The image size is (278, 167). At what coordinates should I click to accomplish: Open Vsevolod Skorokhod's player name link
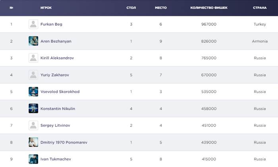click(x=60, y=92)
